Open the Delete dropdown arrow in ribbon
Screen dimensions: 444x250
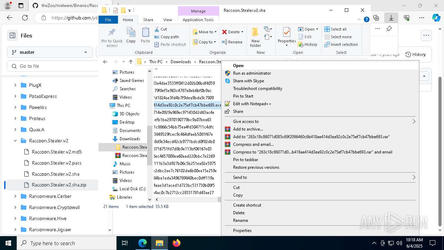242,32
